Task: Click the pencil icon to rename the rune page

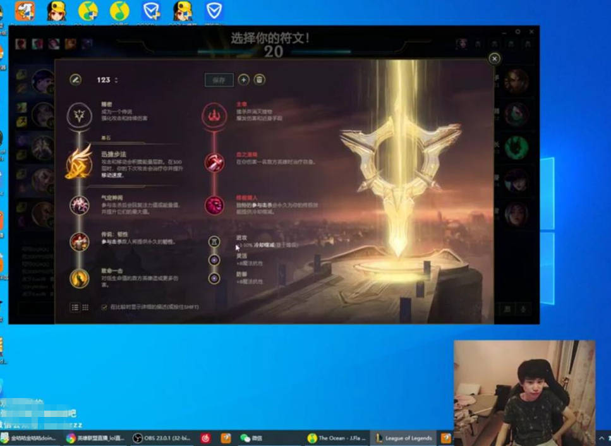Action: click(x=76, y=80)
